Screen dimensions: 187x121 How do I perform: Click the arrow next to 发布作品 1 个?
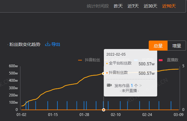tap(141, 85)
